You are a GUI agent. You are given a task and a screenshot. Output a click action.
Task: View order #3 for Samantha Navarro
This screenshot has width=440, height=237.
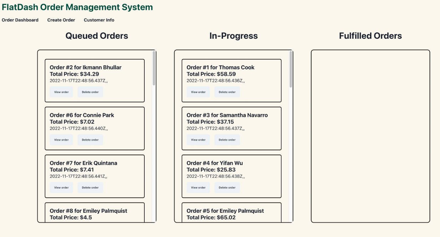pyautogui.click(x=198, y=140)
